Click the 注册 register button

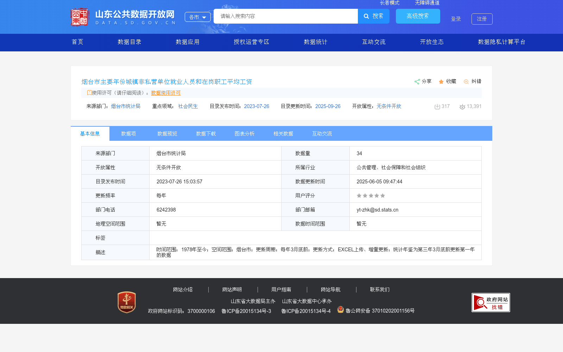point(482,19)
